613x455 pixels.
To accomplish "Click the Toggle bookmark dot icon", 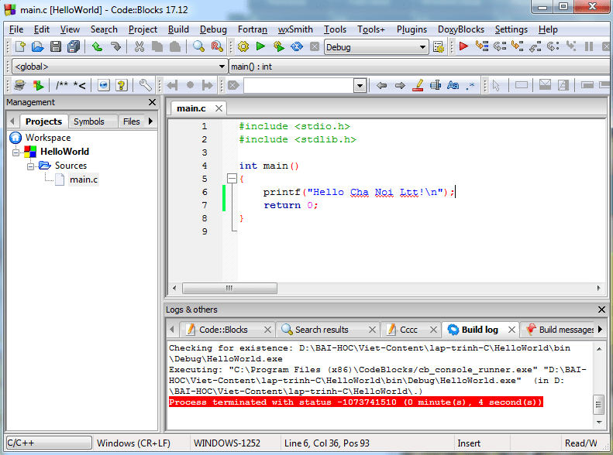I will point(190,85).
